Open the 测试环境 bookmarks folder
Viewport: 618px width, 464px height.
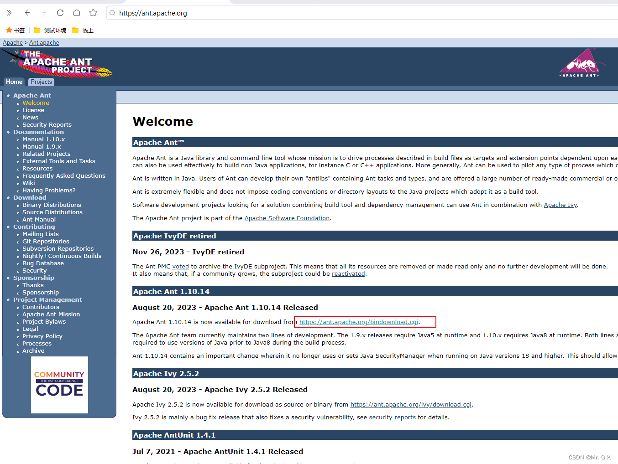point(50,31)
